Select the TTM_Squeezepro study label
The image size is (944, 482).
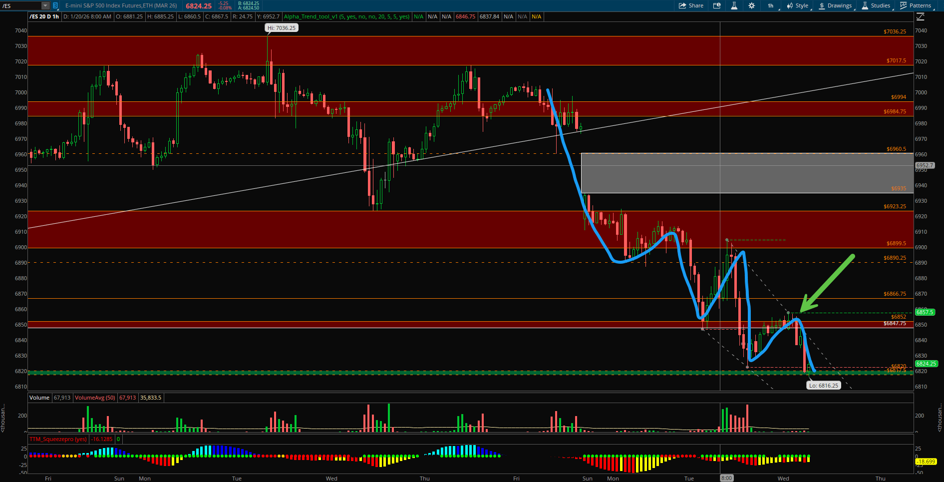[58, 440]
